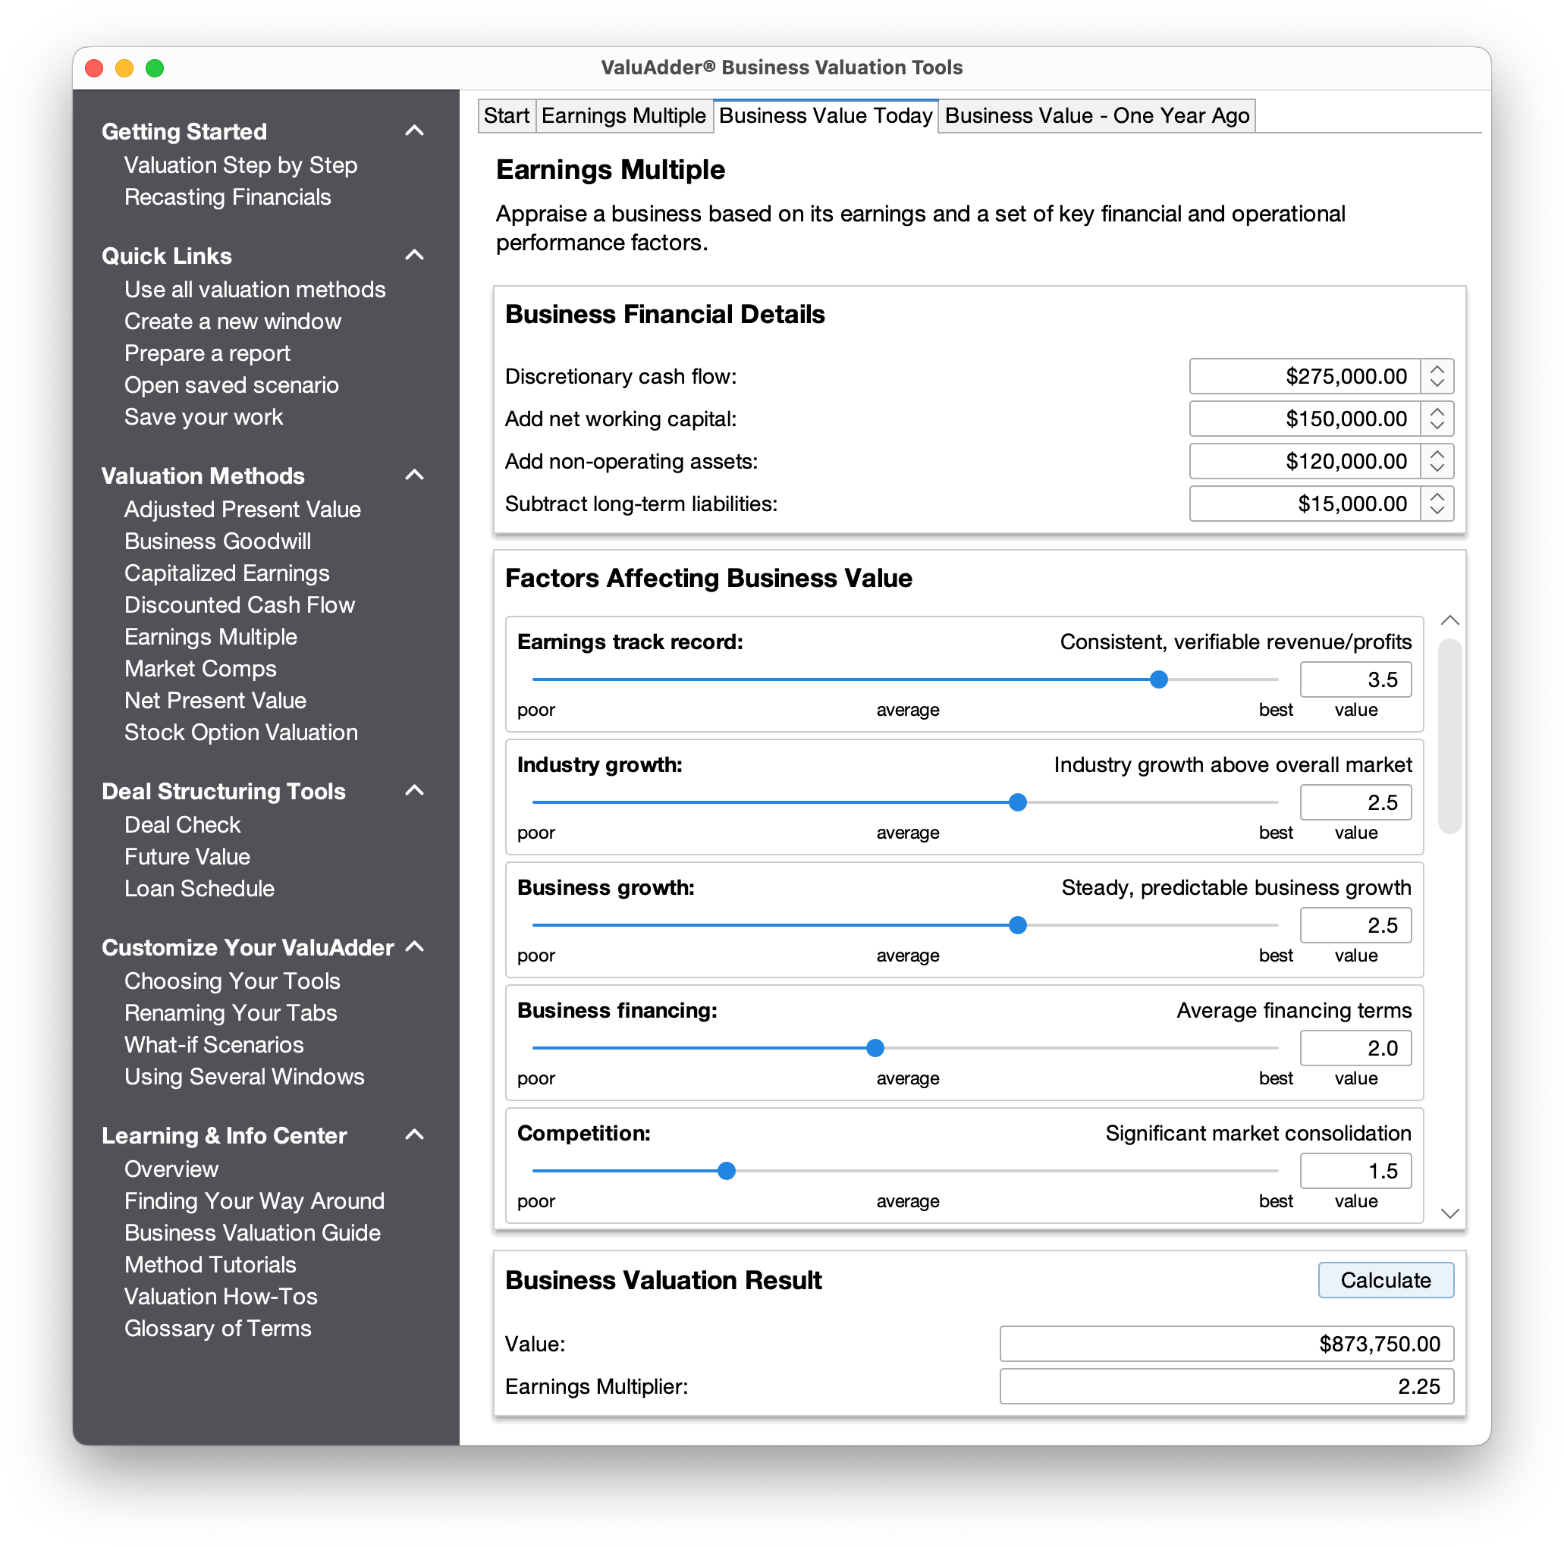This screenshot has width=1564, height=1547.
Task: Click the Prepare a report link
Action: pos(207,353)
